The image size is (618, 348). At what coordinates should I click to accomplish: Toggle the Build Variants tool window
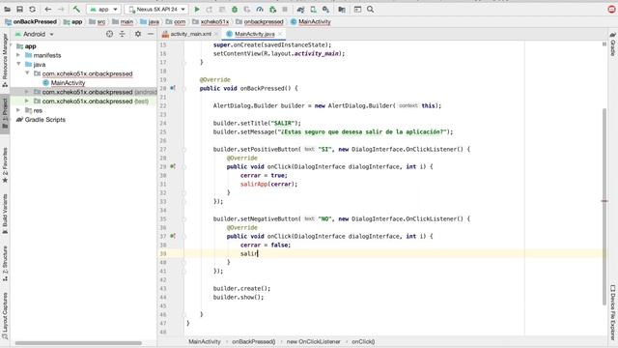(5, 215)
